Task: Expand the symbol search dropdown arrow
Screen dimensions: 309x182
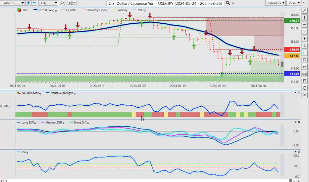Action: (x=234, y=3)
